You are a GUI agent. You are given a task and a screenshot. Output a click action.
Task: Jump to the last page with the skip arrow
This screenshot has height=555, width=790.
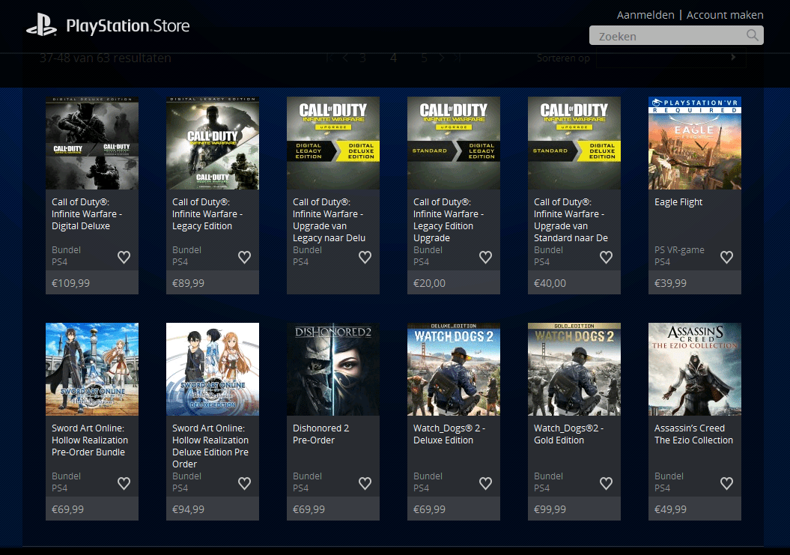click(458, 57)
